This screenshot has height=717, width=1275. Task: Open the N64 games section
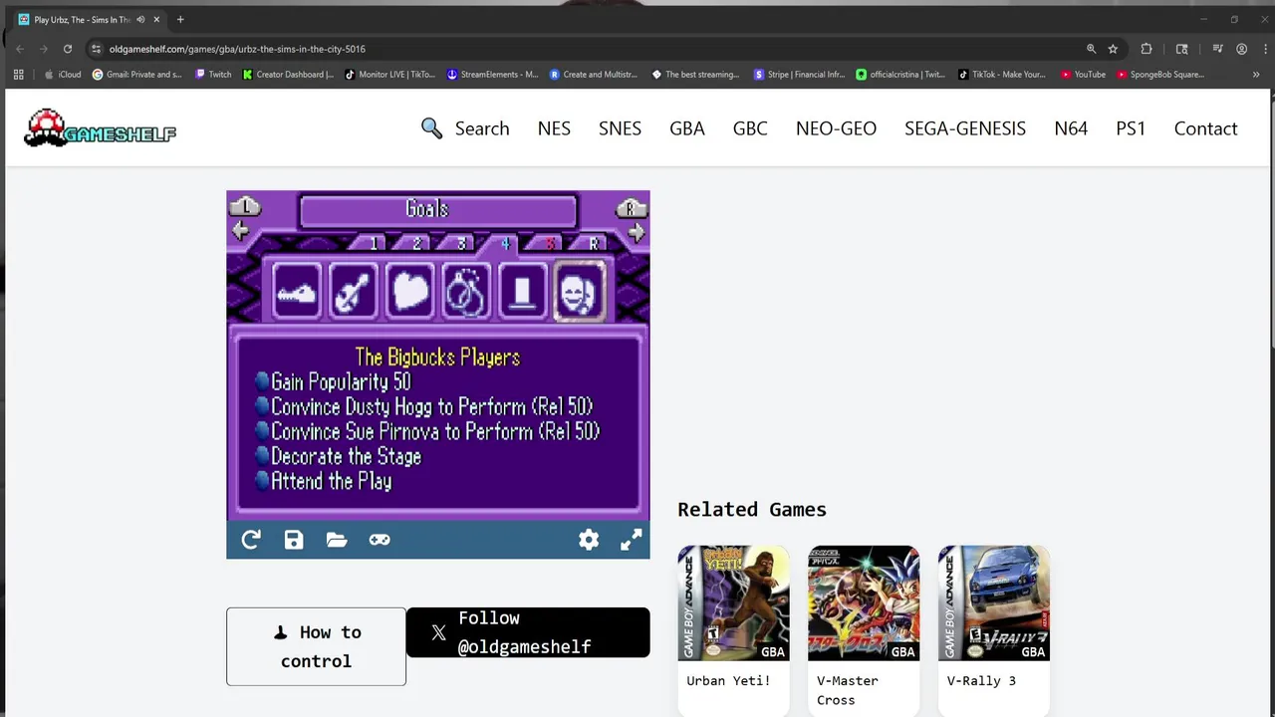click(1071, 128)
